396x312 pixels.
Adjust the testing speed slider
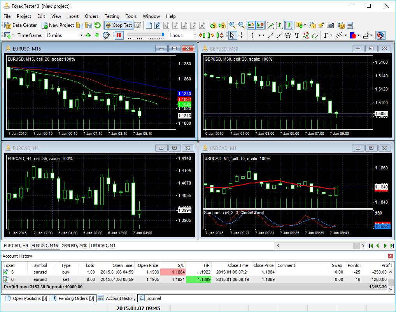[x=163, y=35]
